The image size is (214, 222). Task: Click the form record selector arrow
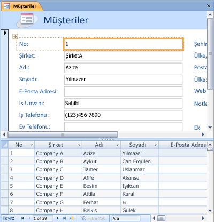(x=5, y=33)
